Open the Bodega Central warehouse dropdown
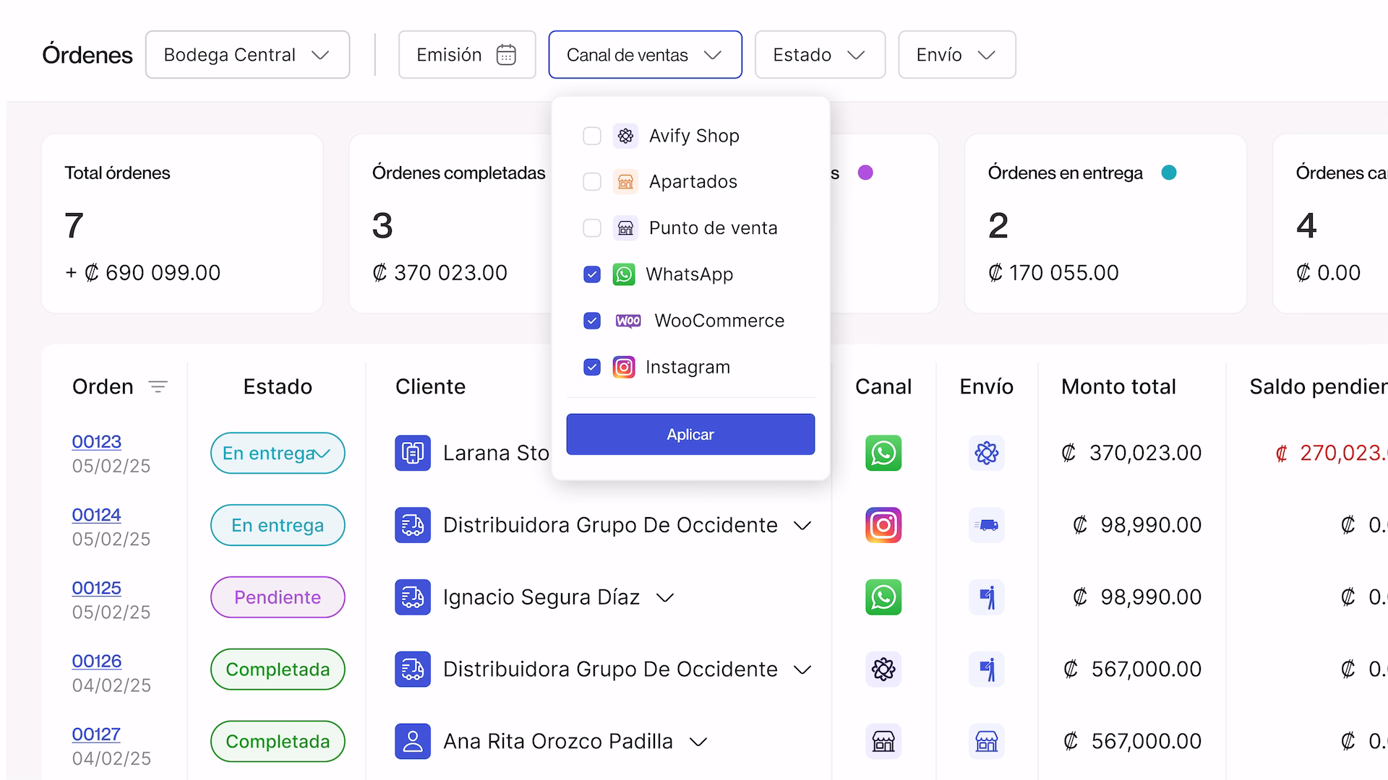 click(247, 55)
